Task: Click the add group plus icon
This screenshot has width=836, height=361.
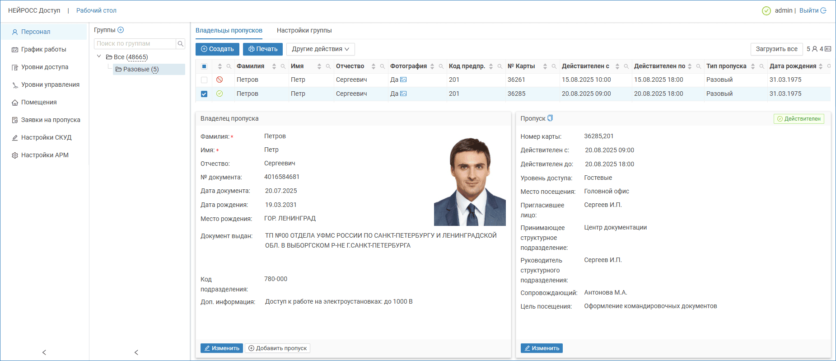Action: [121, 30]
